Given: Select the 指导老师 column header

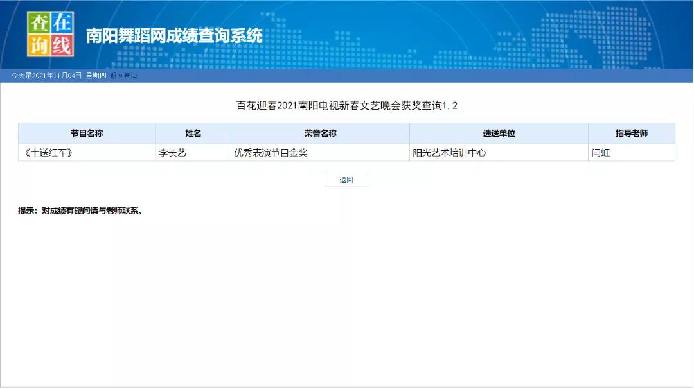Looking at the screenshot, I should pos(631,133).
